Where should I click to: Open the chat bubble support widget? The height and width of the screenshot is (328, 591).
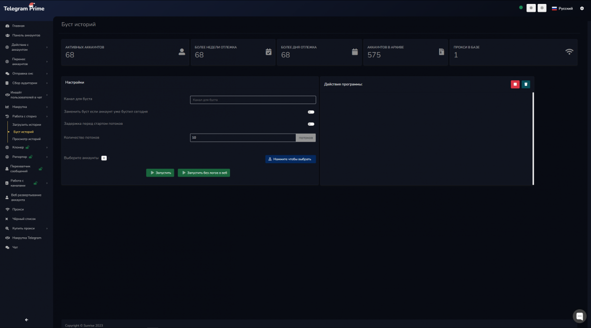point(579,316)
